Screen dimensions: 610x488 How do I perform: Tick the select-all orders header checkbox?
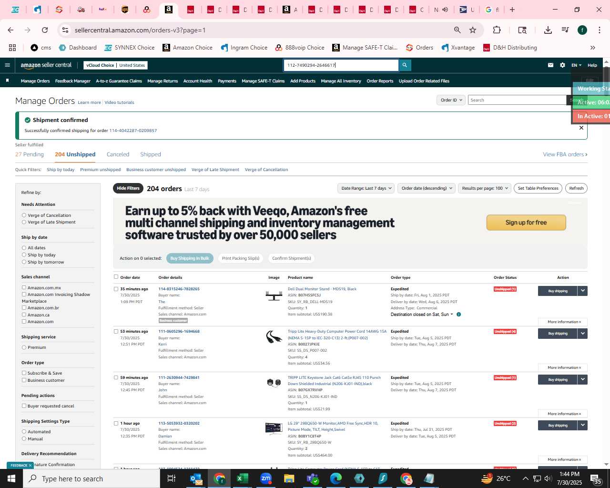tap(116, 277)
